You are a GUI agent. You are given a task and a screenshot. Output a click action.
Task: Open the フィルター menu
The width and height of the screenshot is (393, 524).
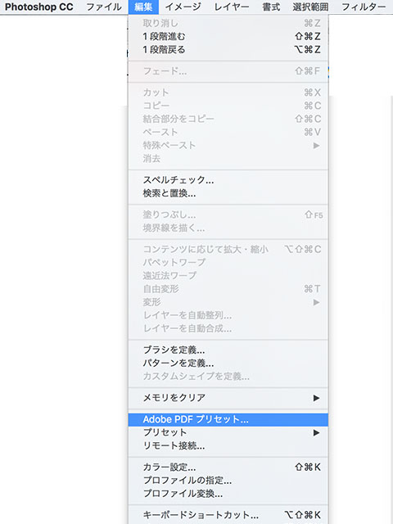click(x=364, y=7)
